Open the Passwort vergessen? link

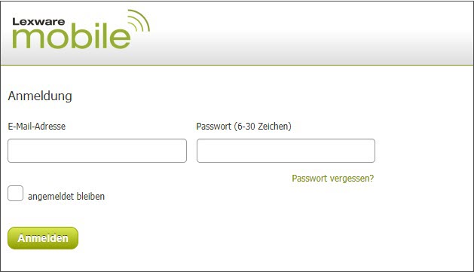[x=333, y=179]
